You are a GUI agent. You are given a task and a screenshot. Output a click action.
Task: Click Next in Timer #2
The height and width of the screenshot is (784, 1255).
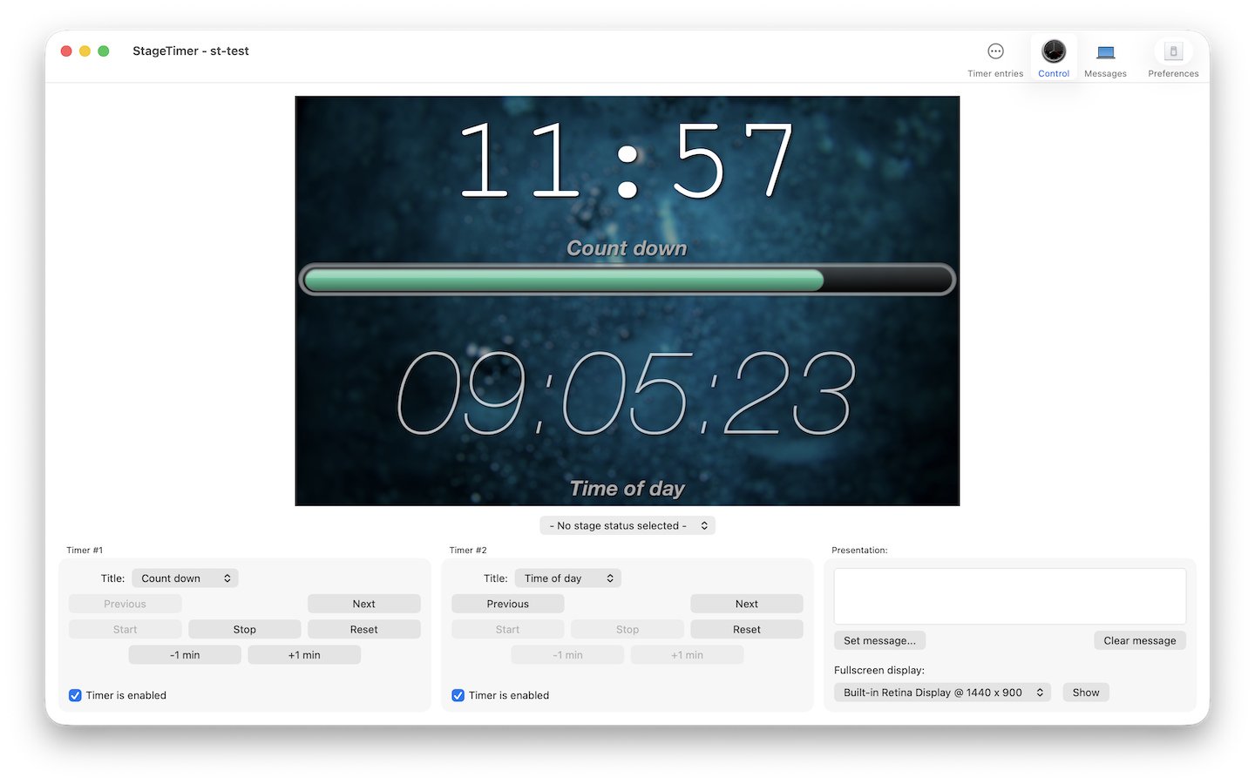(747, 604)
